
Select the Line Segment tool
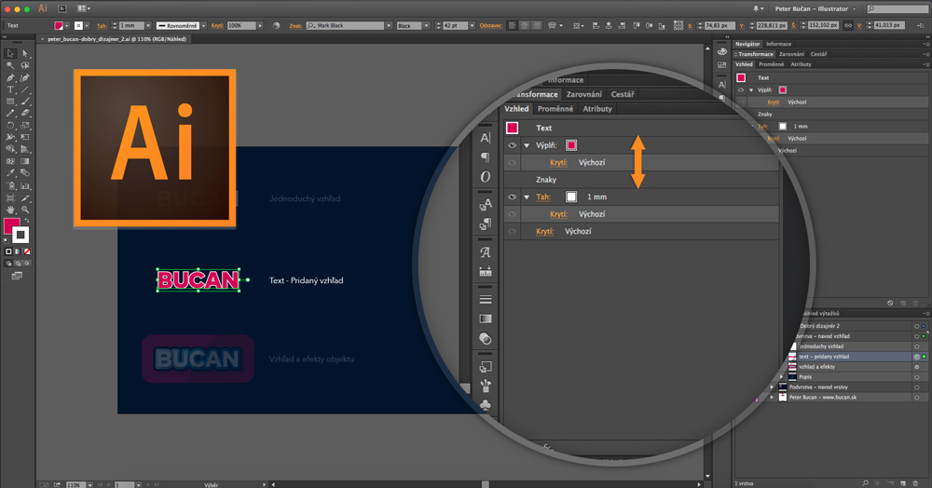[x=25, y=89]
